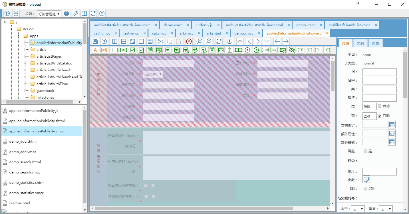
Task: Click the Run (play) icon in top toolbar
Action: click(7, 13)
